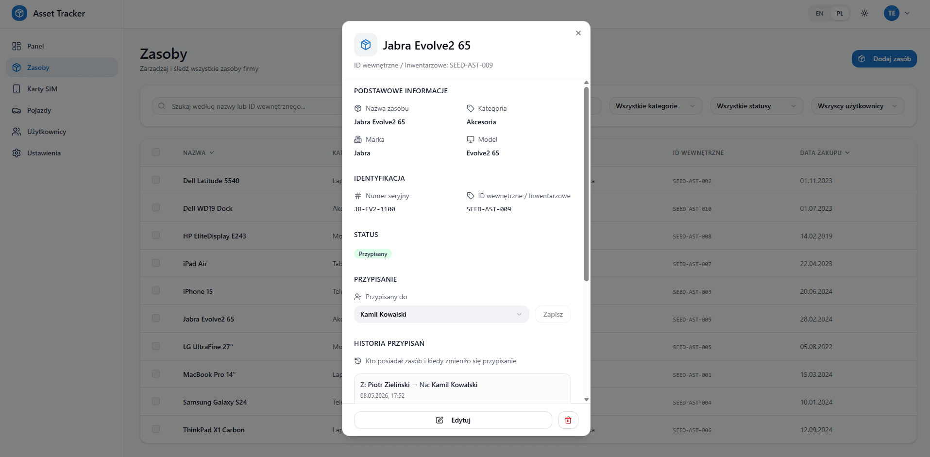
Task: Check the MacBook Pro 14" row checkbox
Action: (x=156, y=373)
